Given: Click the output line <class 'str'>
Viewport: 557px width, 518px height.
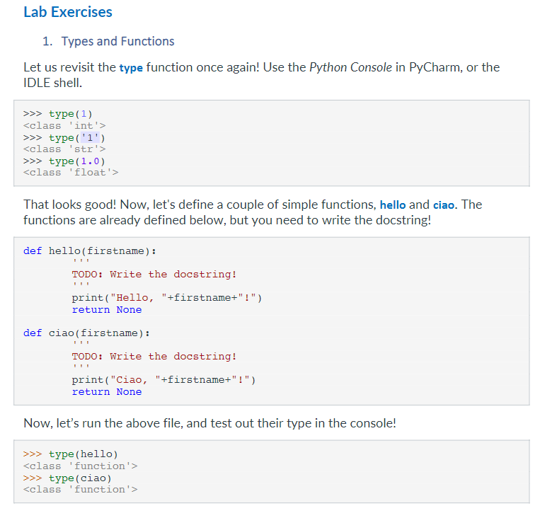Looking at the screenshot, I should point(64,149).
